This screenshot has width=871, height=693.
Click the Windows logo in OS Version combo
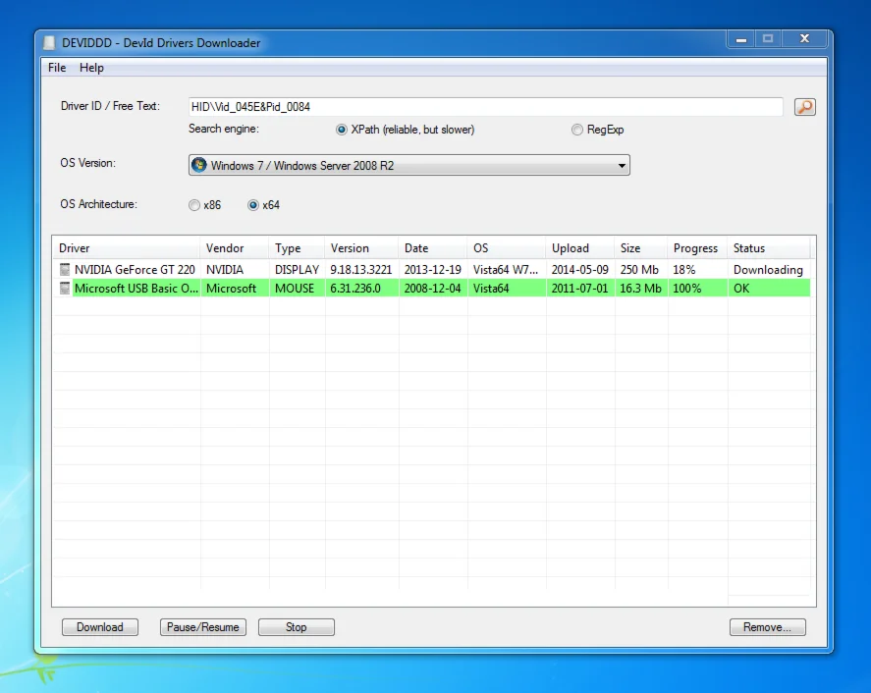click(199, 165)
